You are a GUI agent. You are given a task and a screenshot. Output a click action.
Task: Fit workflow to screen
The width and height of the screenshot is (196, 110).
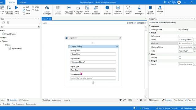[x=141, y=100]
